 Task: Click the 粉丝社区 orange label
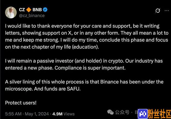point(159,114)
